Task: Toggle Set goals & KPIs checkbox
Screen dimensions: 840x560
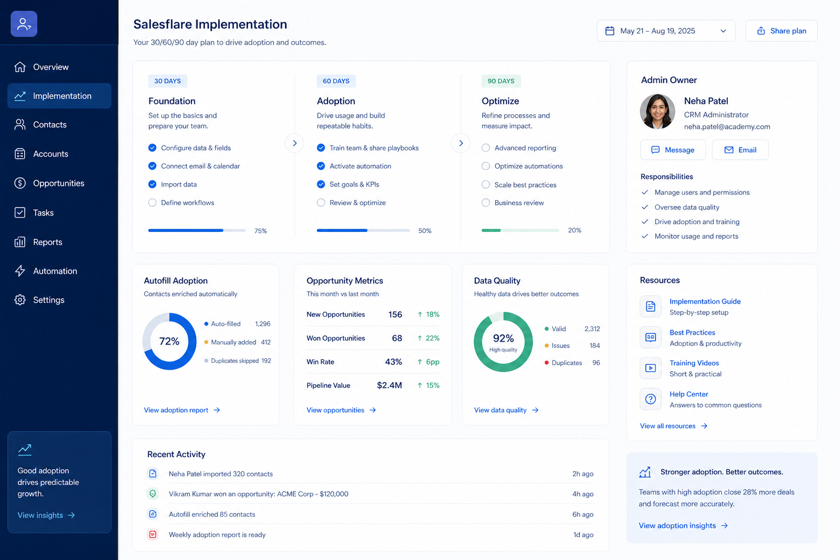Action: (321, 184)
